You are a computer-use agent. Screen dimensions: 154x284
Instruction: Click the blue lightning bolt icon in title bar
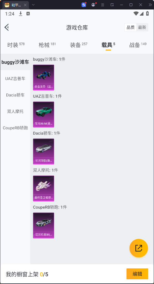[x=84, y=5]
